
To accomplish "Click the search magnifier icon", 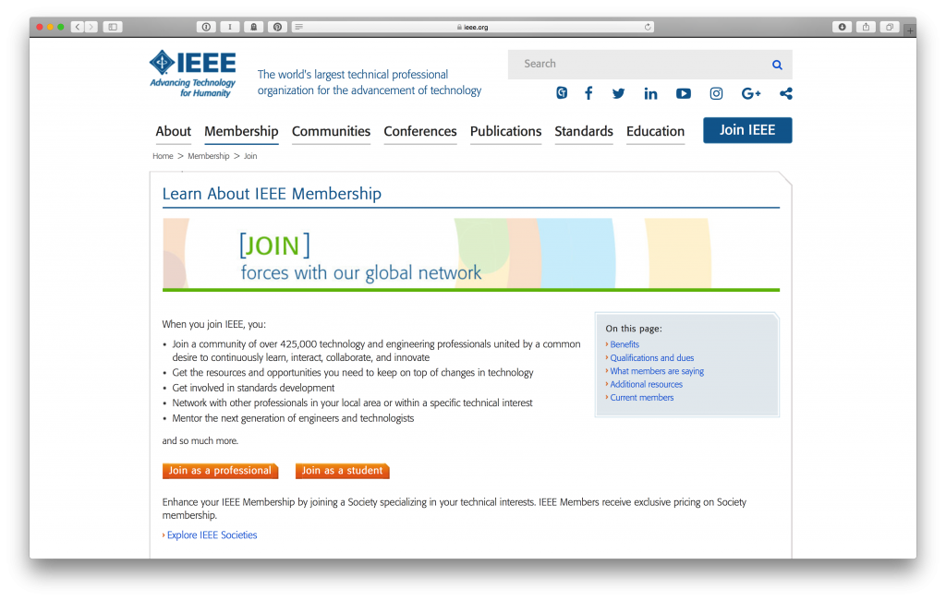I will tap(777, 65).
